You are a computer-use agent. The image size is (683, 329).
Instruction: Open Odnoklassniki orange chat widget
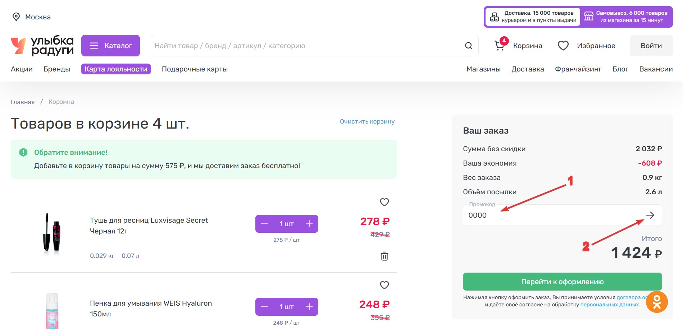[657, 302]
